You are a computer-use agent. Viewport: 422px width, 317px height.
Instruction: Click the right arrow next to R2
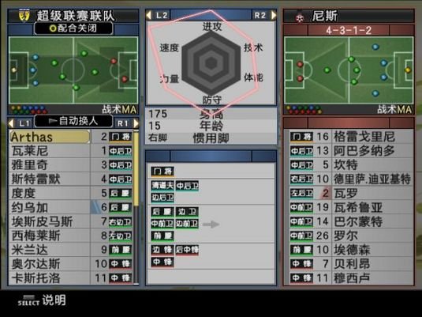point(274,15)
